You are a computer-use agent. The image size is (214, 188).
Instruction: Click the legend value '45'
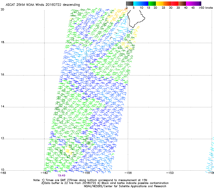(193, 8)
